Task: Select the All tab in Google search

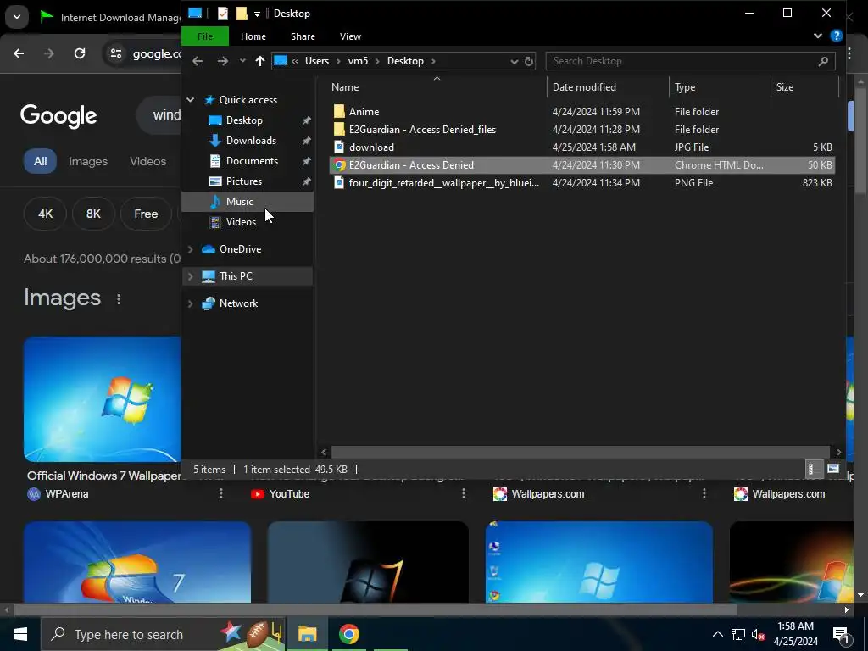Action: click(x=40, y=161)
